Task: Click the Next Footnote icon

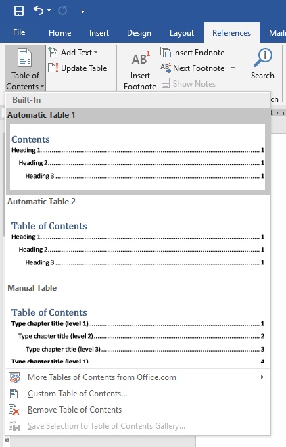Action: click(166, 68)
